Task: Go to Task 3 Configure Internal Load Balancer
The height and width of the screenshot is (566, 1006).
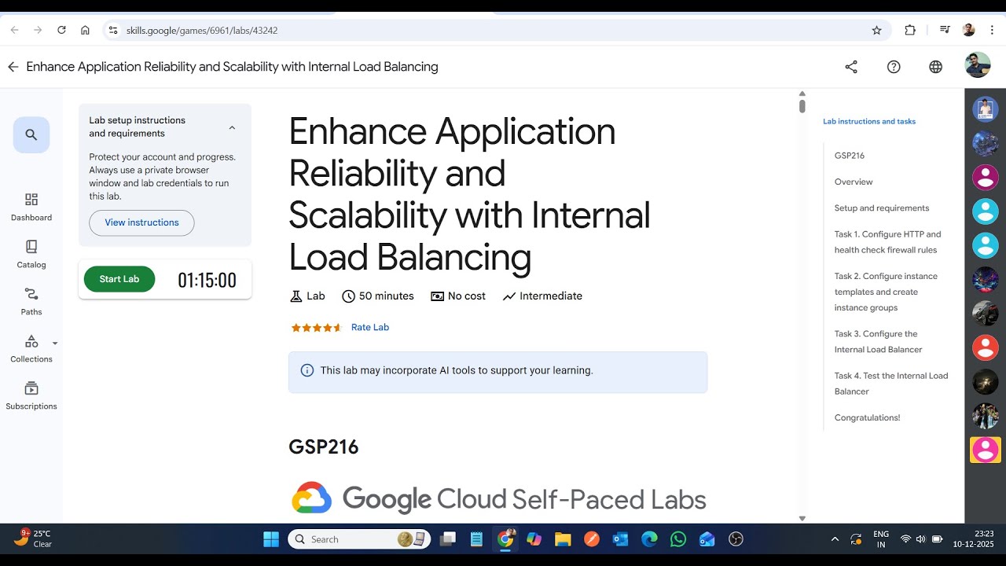Action: pos(878,342)
